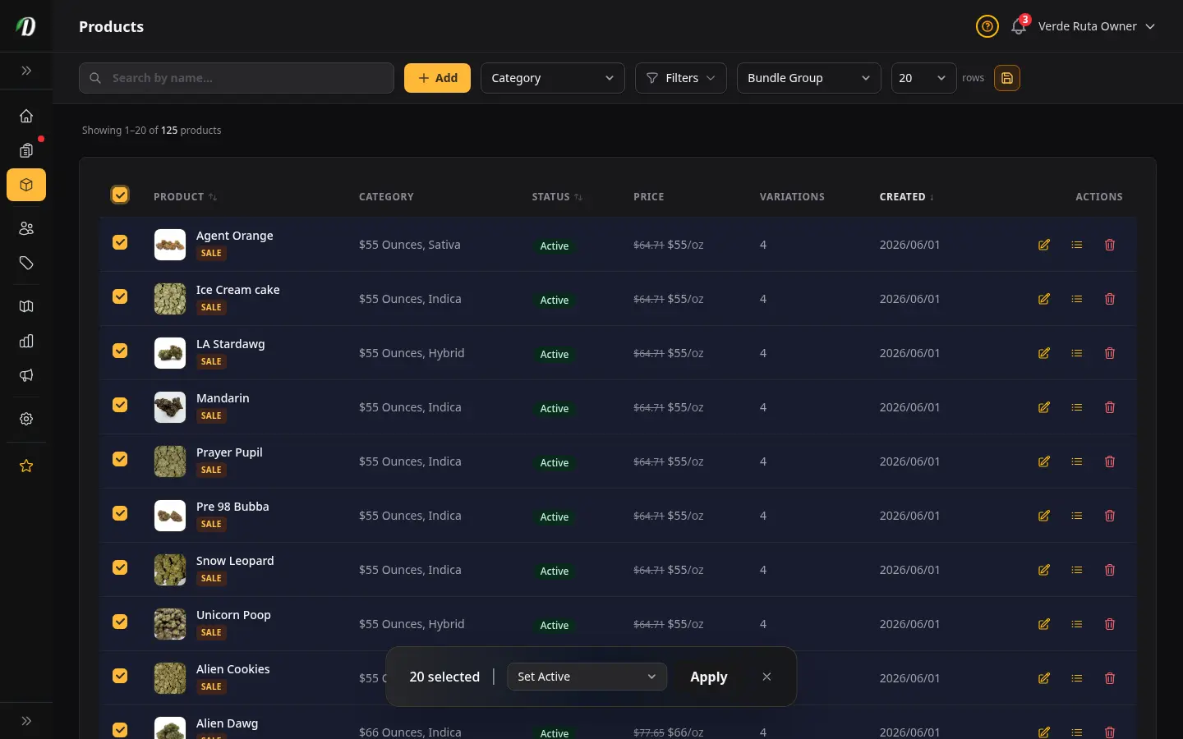The image size is (1183, 739).
Task: Sort by the STATUS column header
Action: click(557, 197)
